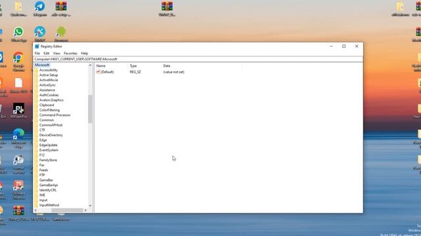
Task: Select the Ultimate Unlock desktop shortcut icon
Action: click(18, 185)
